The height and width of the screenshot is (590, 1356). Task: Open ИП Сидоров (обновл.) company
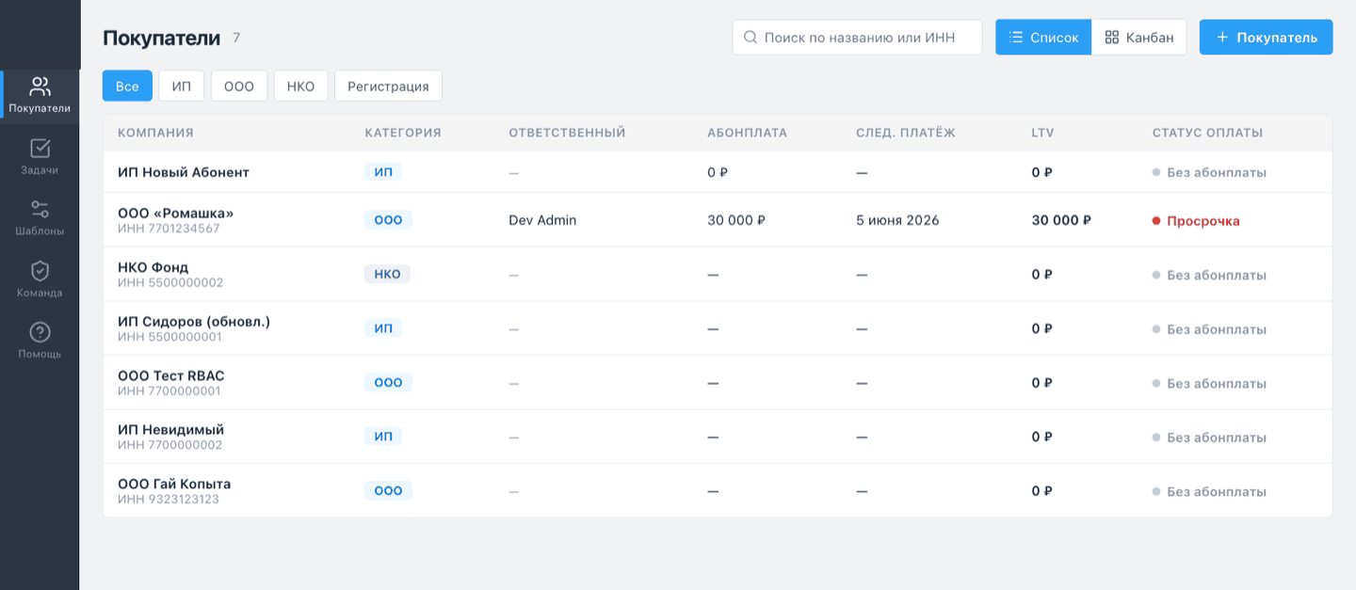pos(194,321)
